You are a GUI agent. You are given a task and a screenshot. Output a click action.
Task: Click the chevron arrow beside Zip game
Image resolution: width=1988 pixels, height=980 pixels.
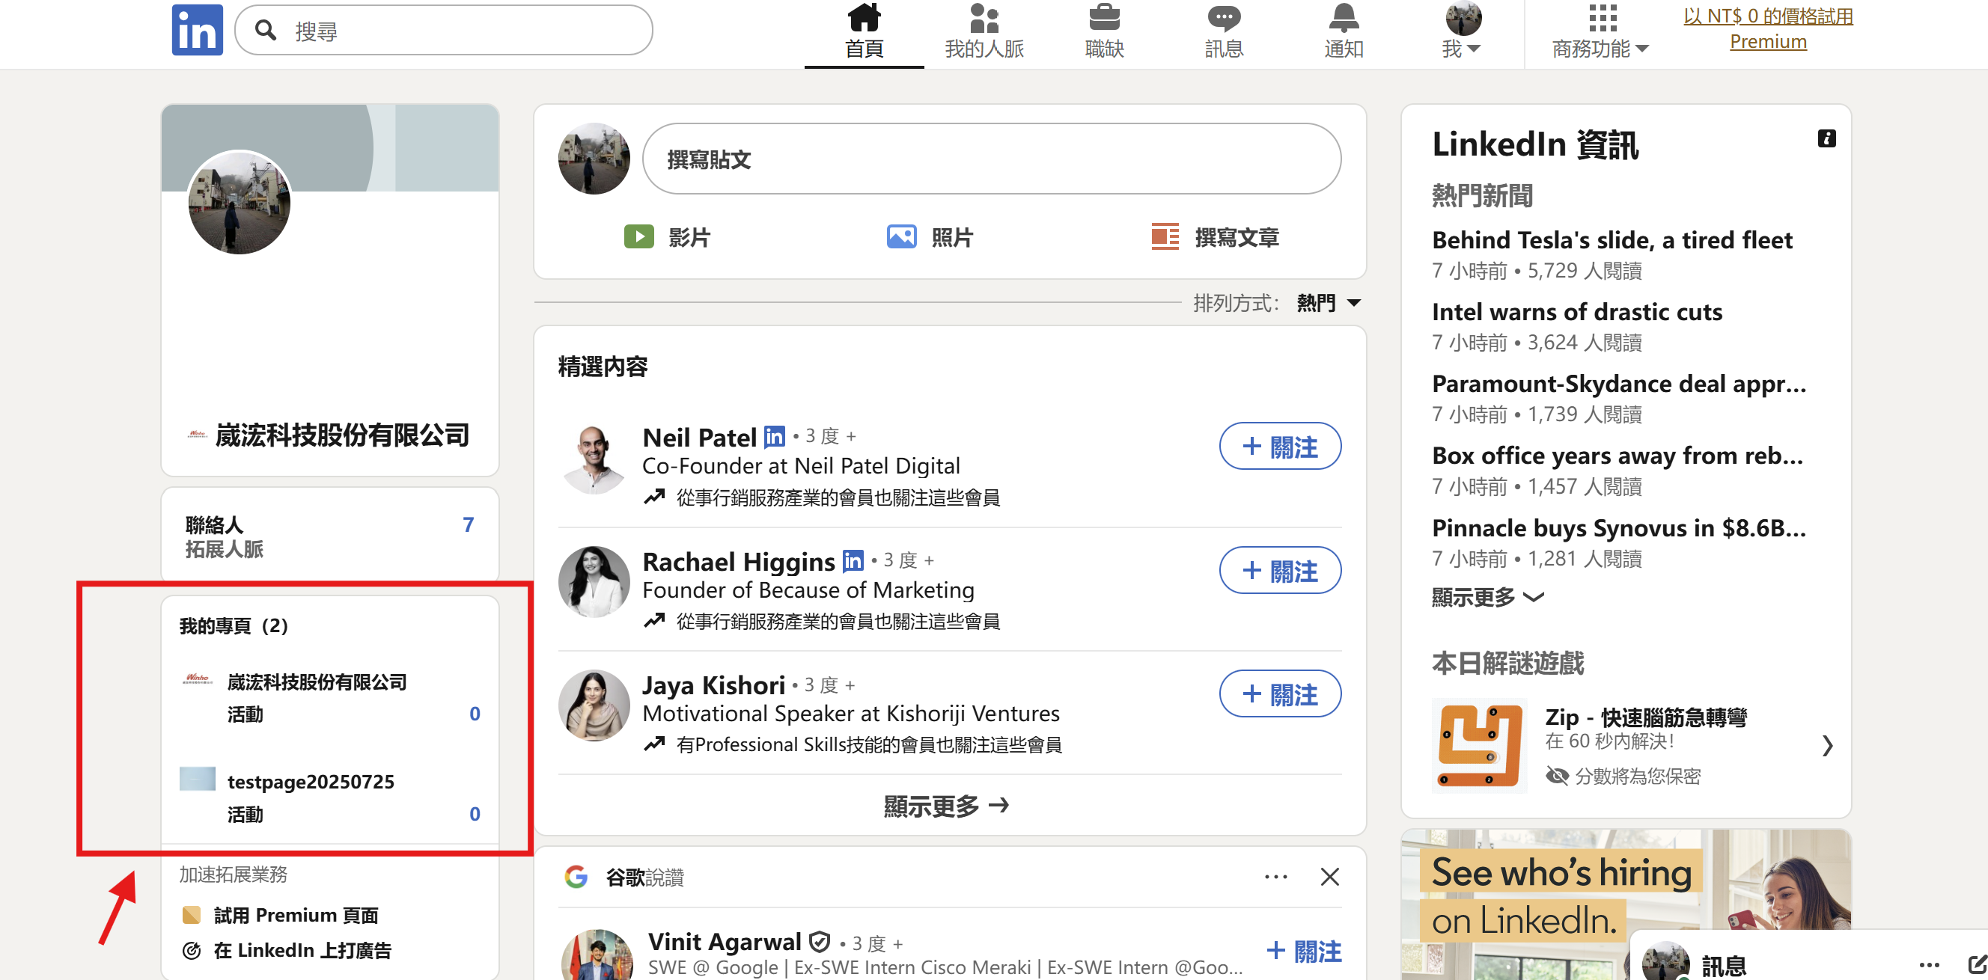pos(1827,746)
